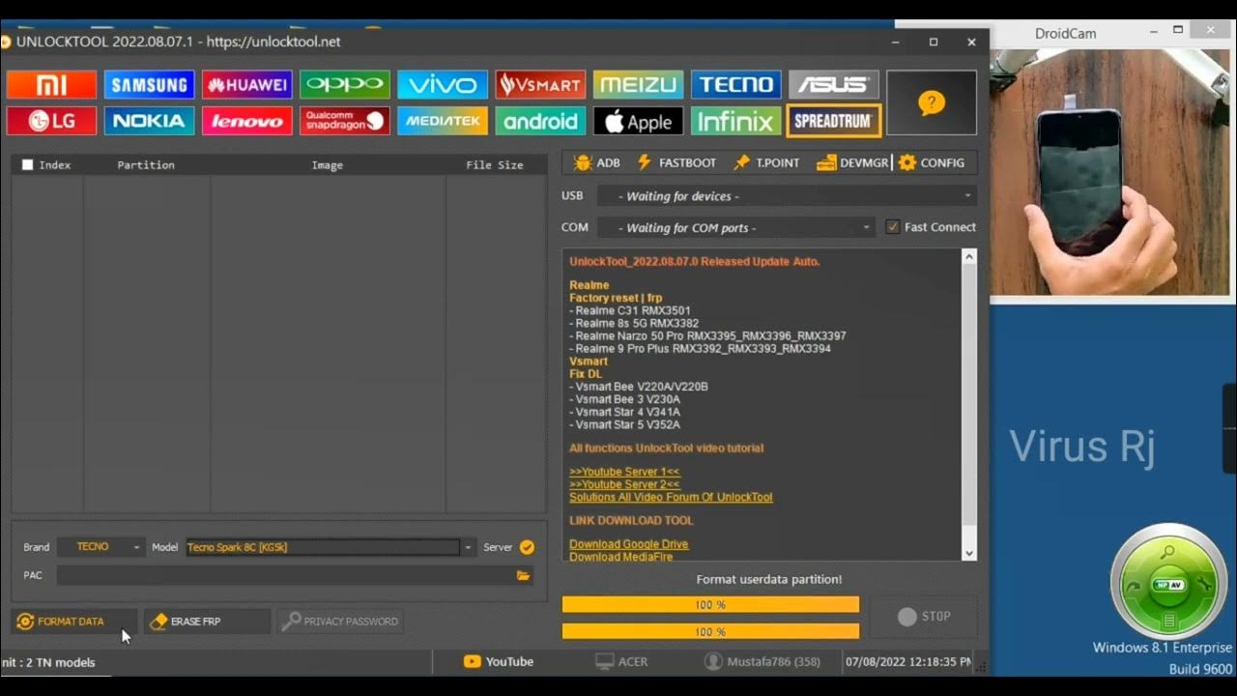Image resolution: width=1237 pixels, height=696 pixels.
Task: Click the upper 100% progress bar
Action: tap(710, 605)
